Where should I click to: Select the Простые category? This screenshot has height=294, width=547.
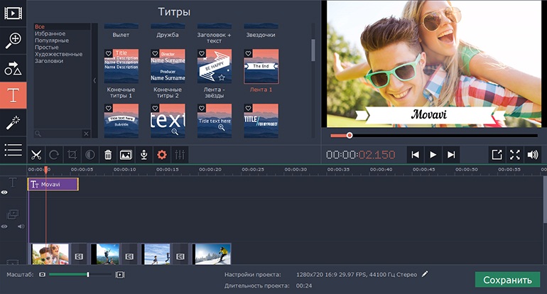click(46, 47)
